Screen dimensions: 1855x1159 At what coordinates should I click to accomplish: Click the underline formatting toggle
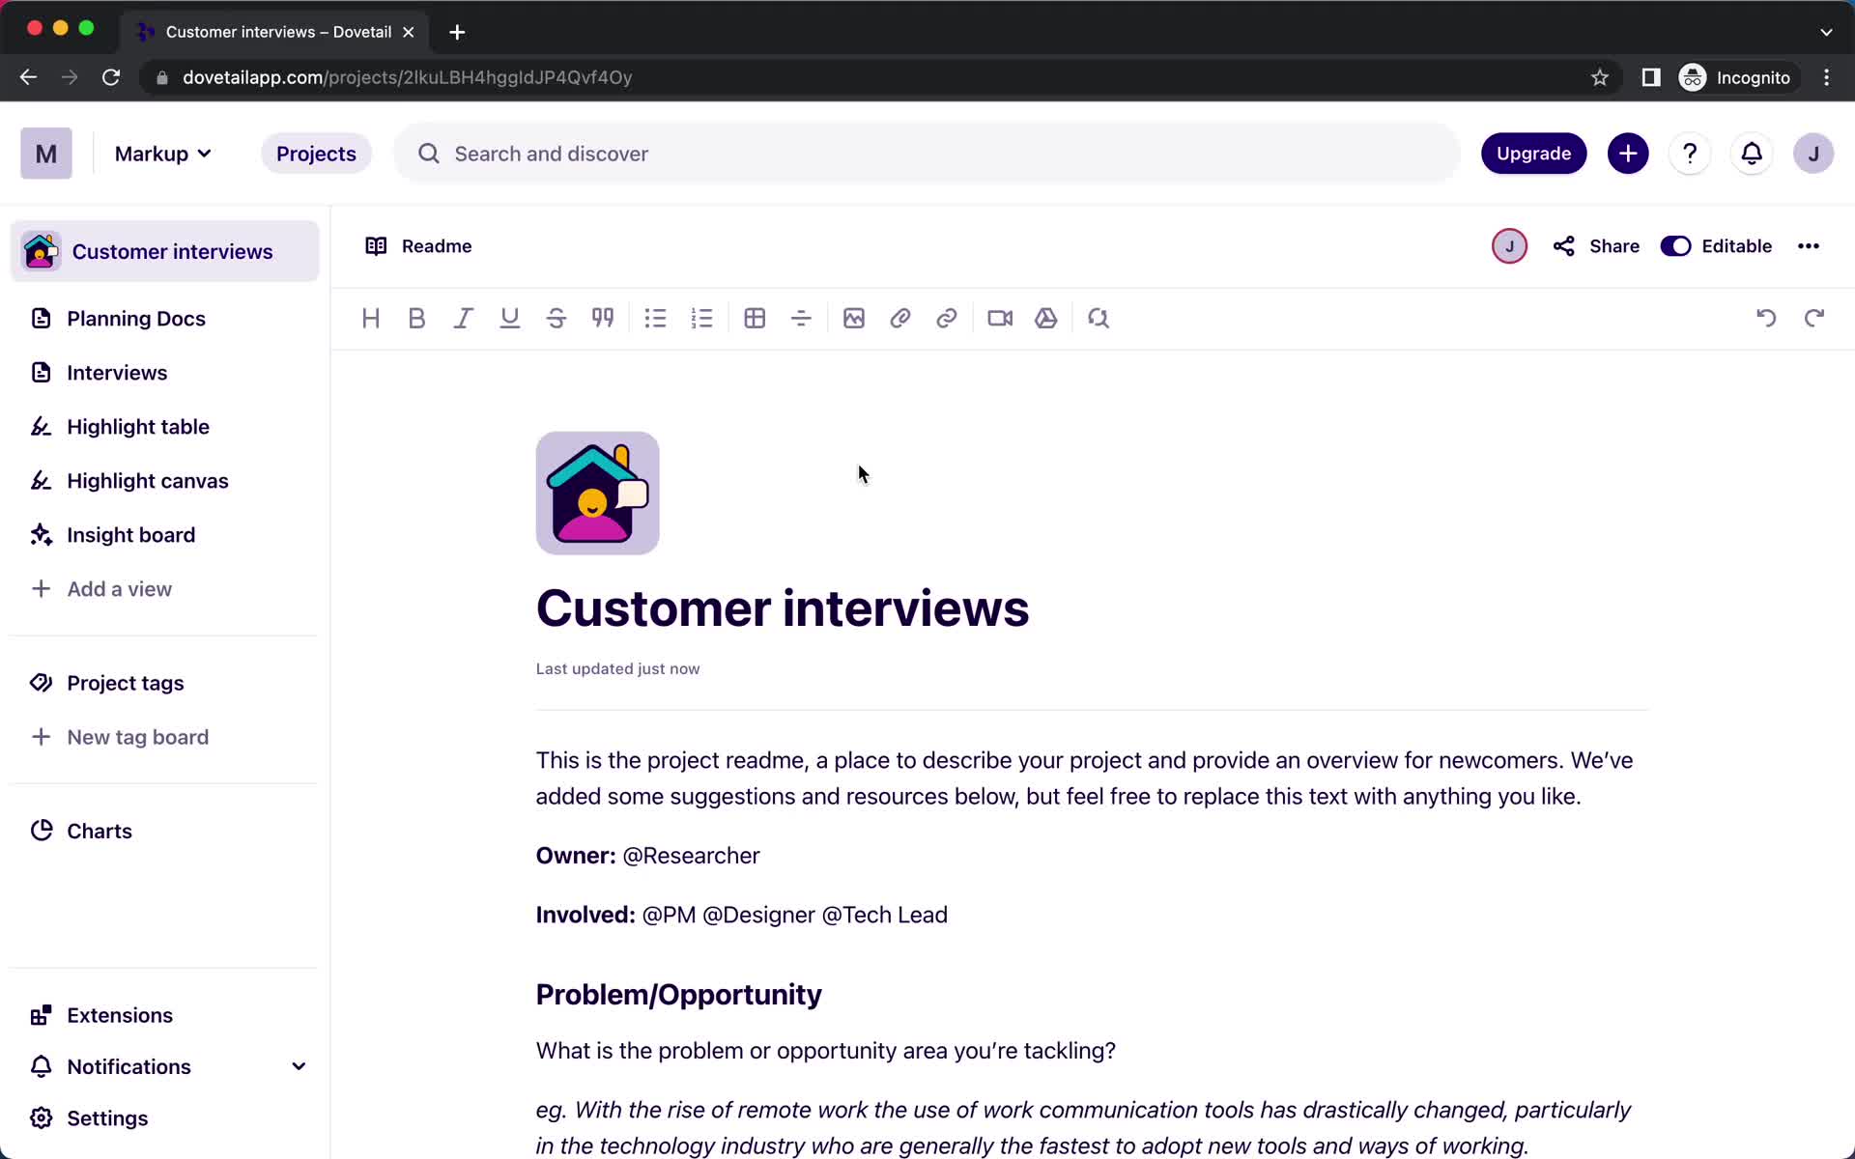coord(510,318)
